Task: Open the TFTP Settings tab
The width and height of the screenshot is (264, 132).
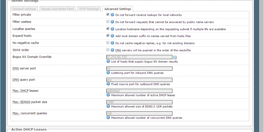Action: (x=89, y=9)
